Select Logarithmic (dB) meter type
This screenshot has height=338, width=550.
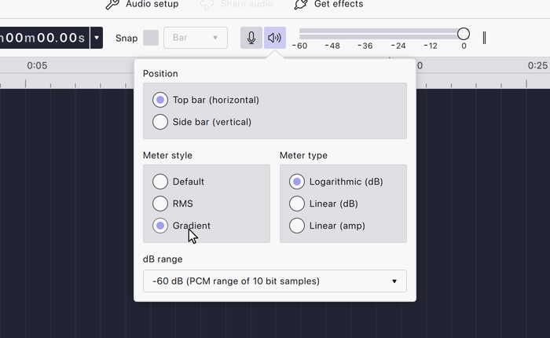click(x=297, y=182)
